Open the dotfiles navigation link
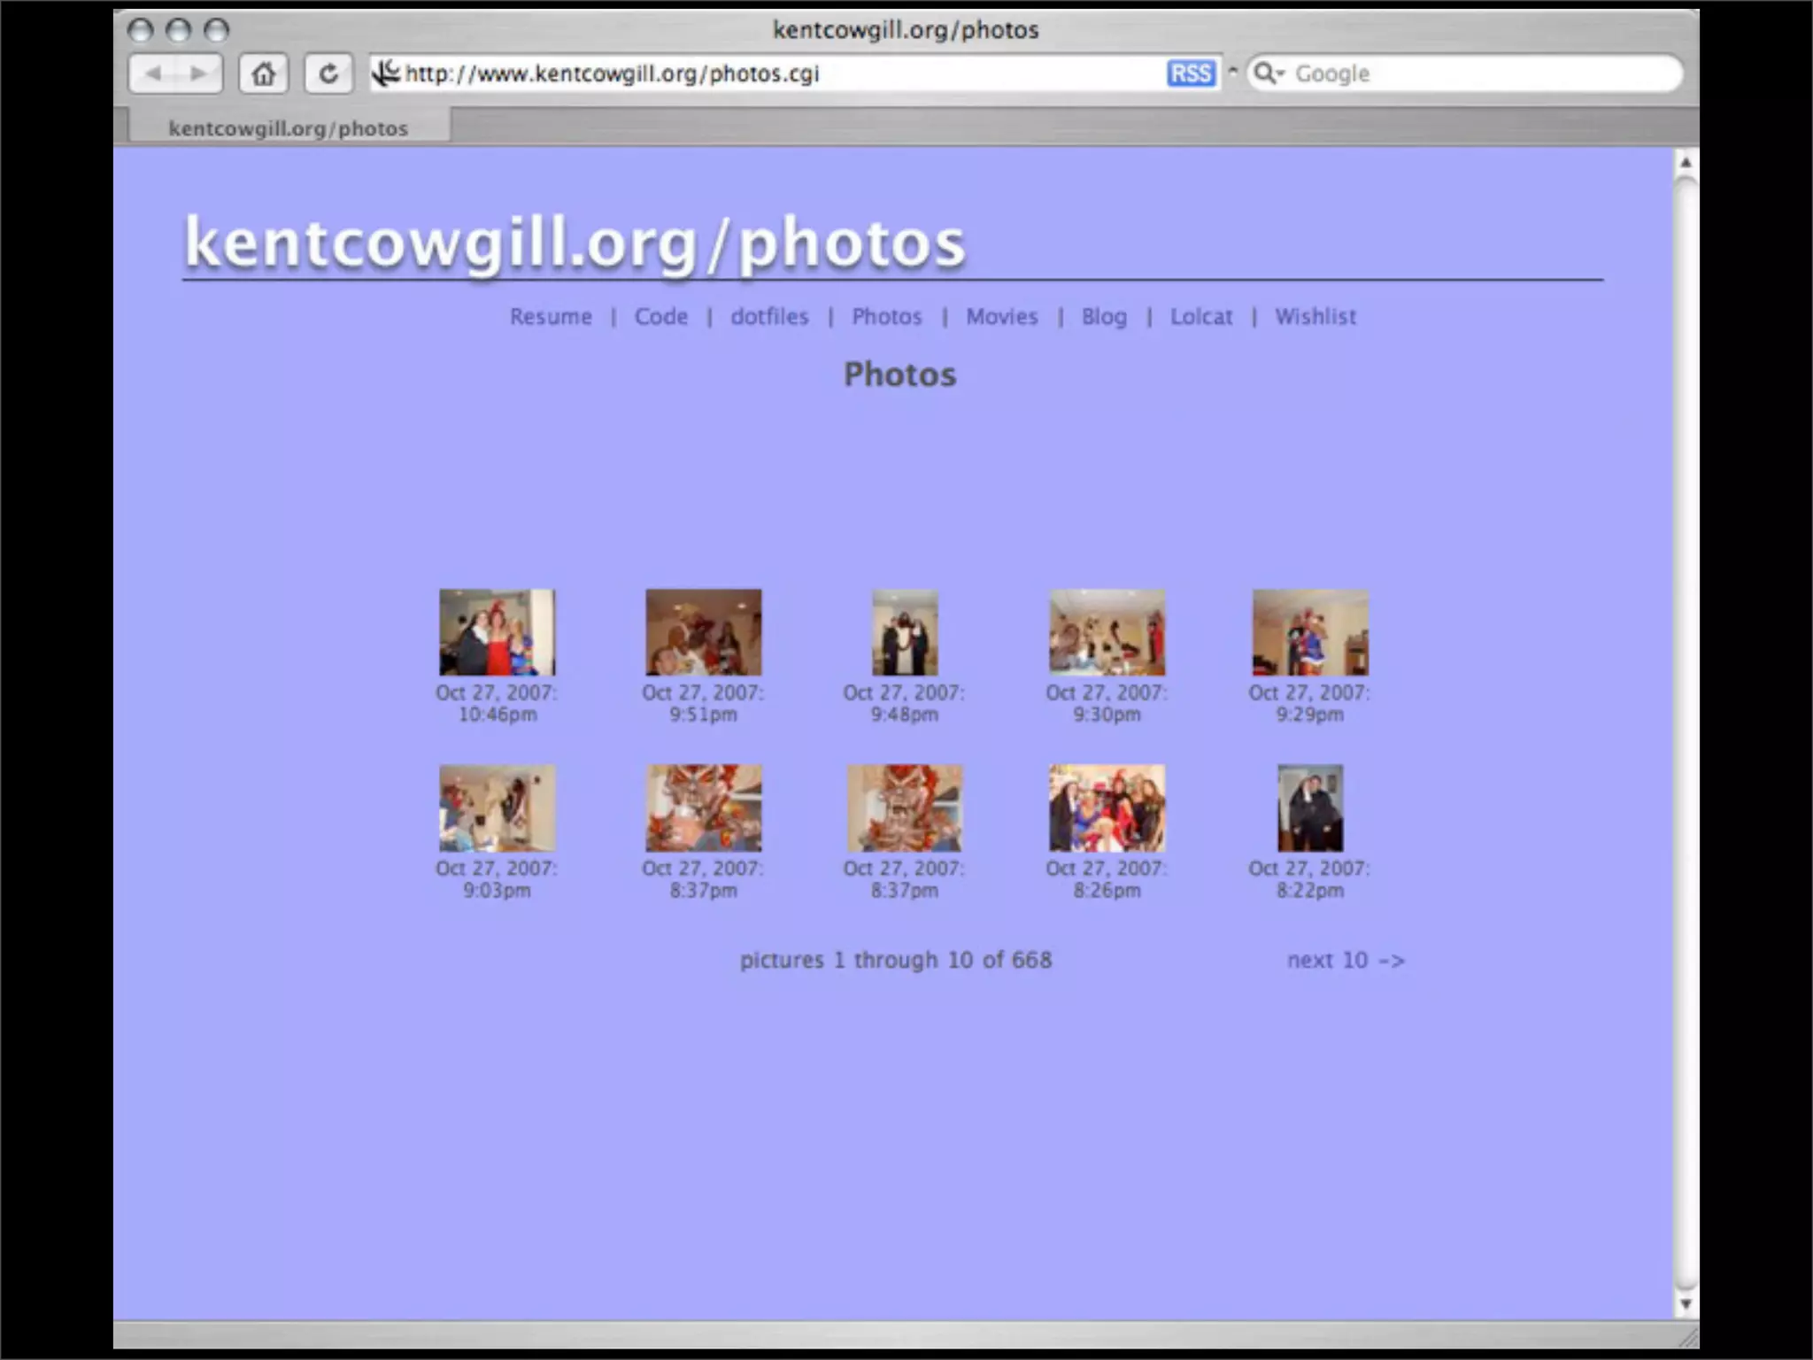Screen dimensions: 1813x1360 (769, 316)
